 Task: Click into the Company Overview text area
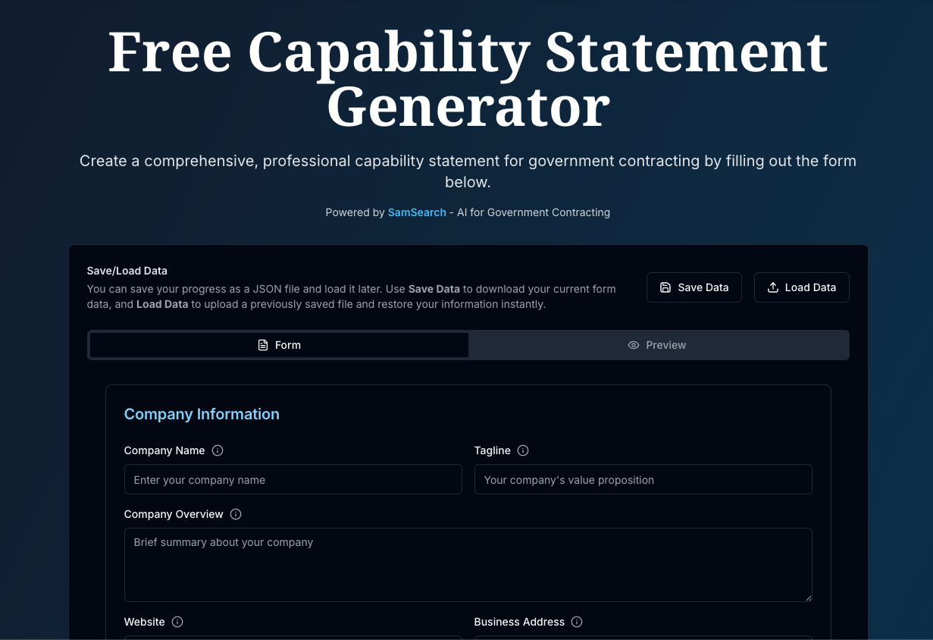(x=468, y=565)
